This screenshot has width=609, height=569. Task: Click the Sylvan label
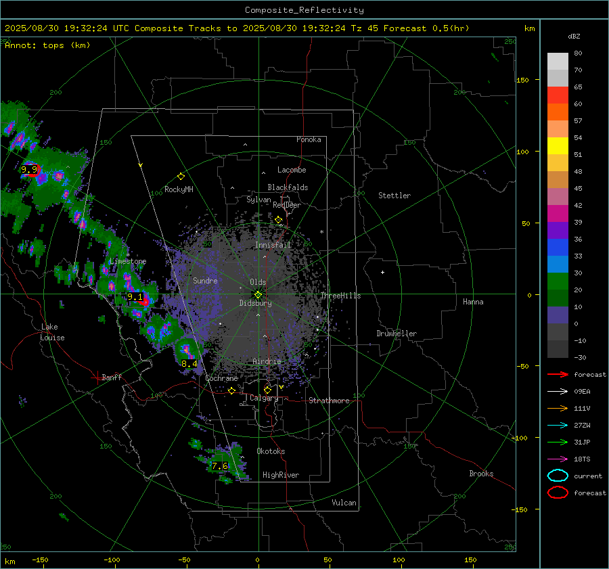click(x=258, y=200)
